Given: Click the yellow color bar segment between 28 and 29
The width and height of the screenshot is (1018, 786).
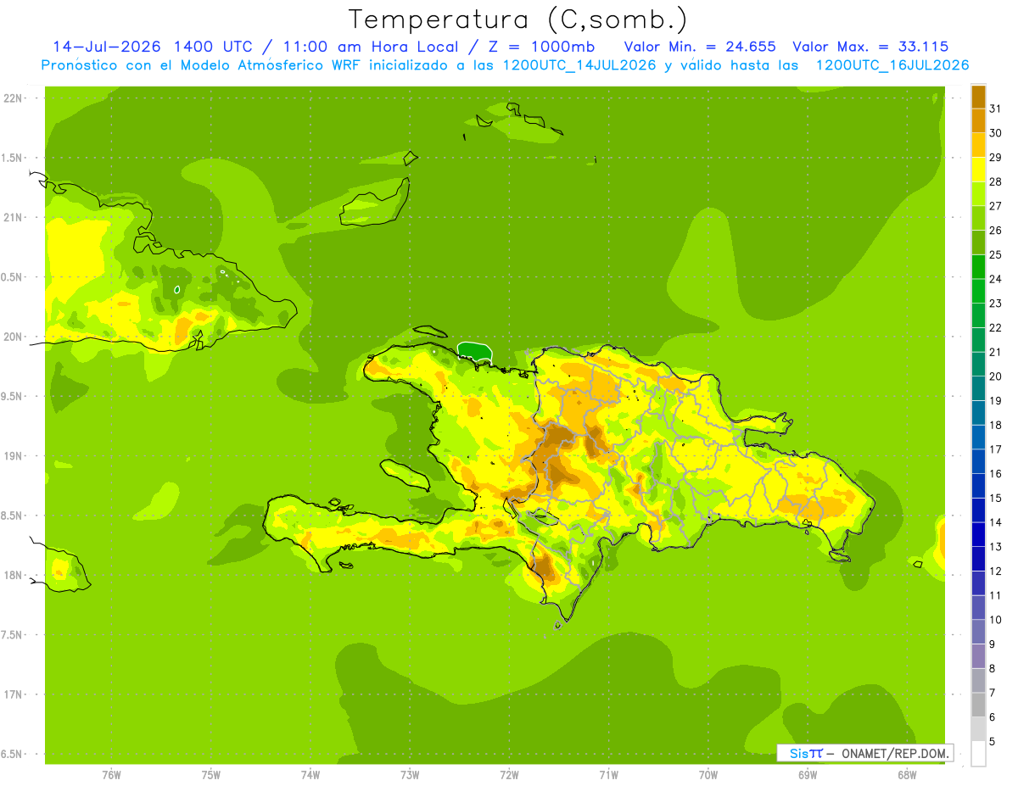Looking at the screenshot, I should click(978, 170).
